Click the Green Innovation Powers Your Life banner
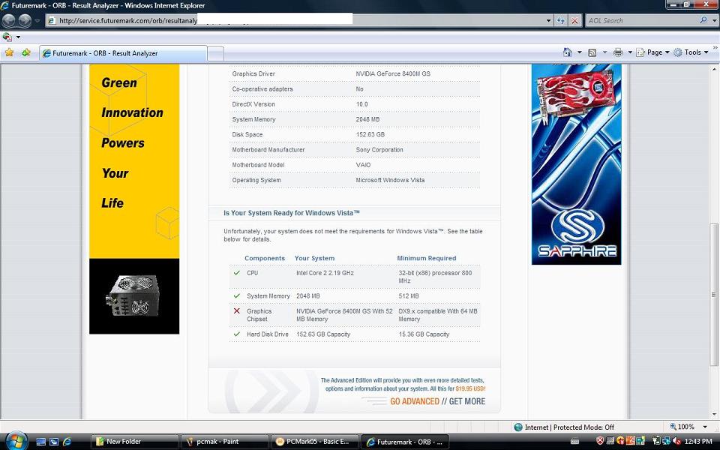The image size is (720, 450). pos(134,161)
